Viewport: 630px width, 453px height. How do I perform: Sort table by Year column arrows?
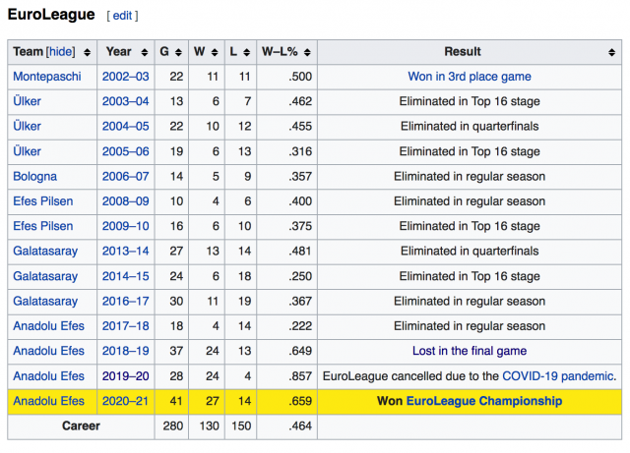pos(145,52)
